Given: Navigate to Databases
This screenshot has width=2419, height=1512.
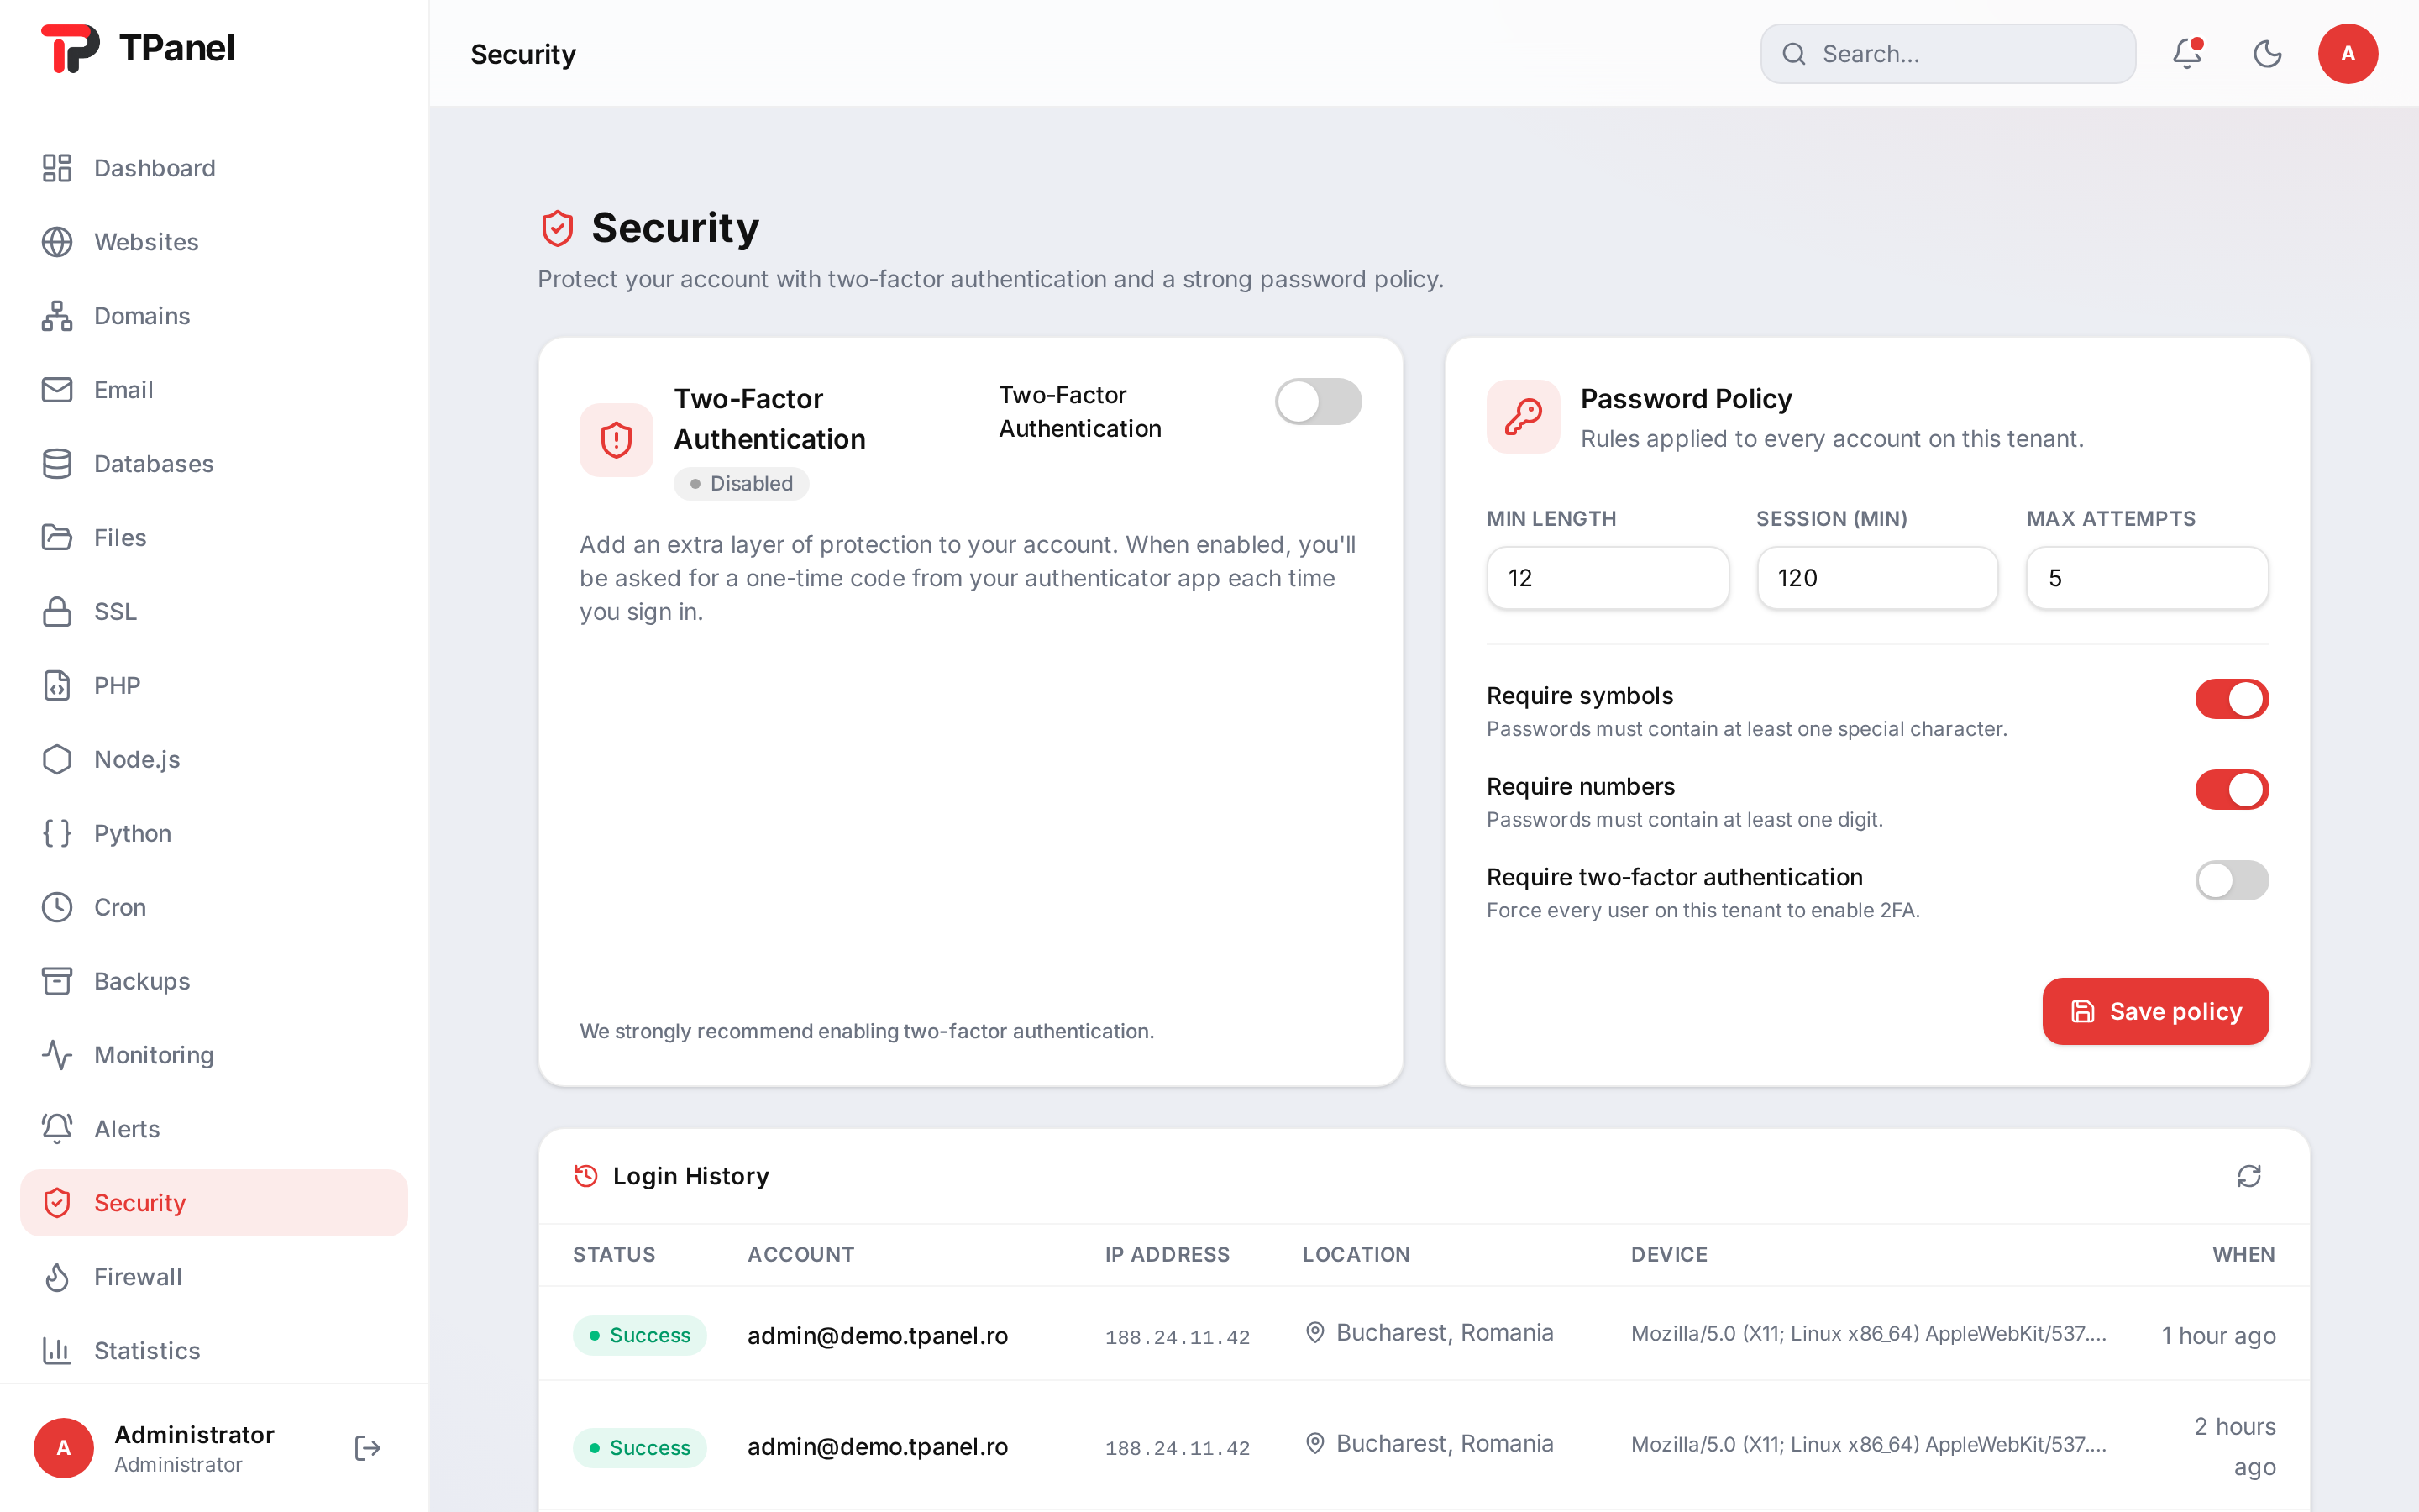Looking at the screenshot, I should (214, 464).
